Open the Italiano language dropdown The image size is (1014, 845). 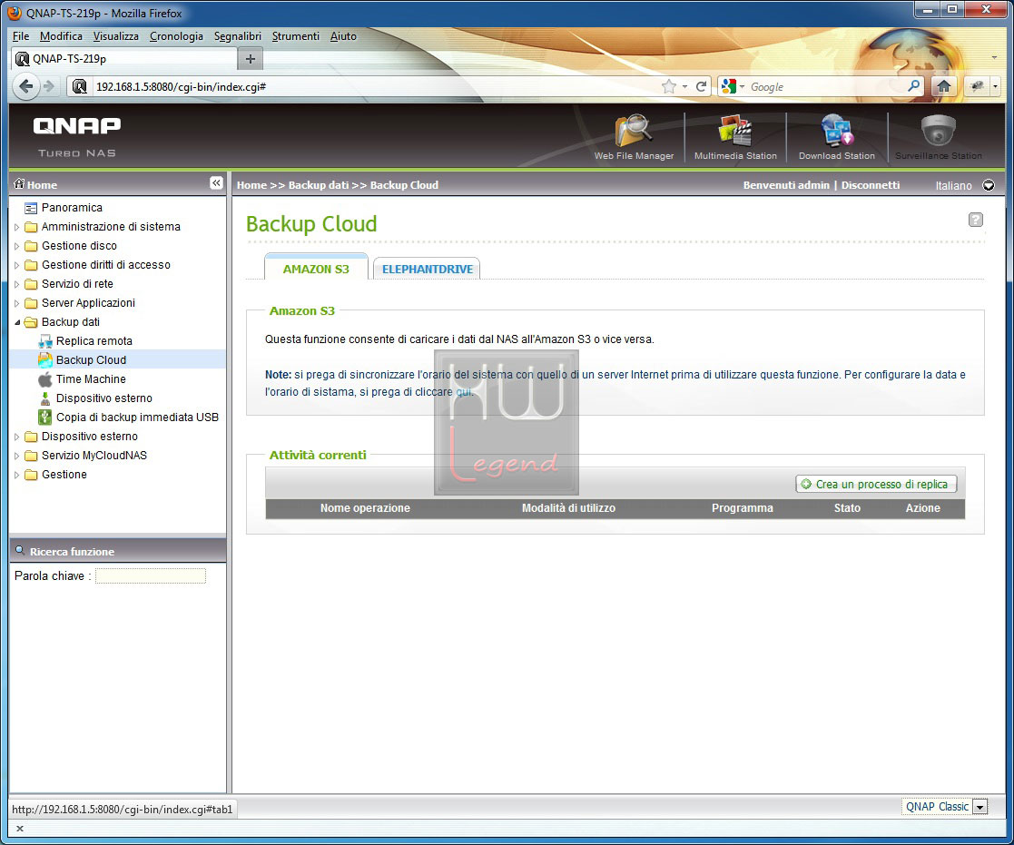pyautogui.click(x=989, y=185)
